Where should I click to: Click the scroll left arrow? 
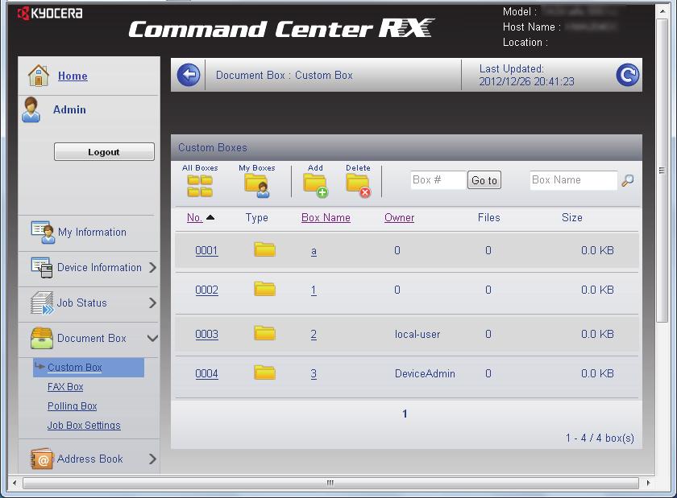[x=15, y=483]
